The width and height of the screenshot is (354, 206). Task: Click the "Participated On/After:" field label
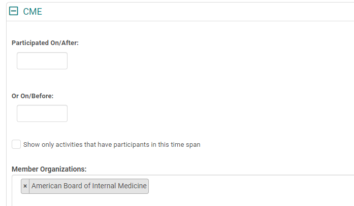coord(45,43)
